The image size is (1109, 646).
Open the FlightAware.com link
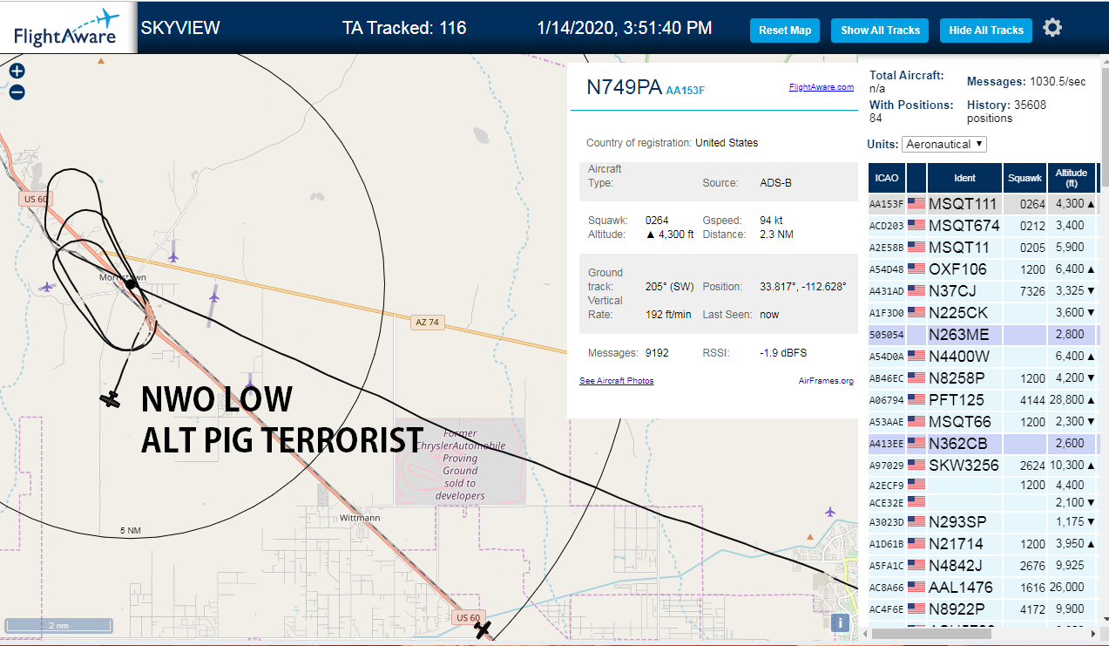point(822,87)
